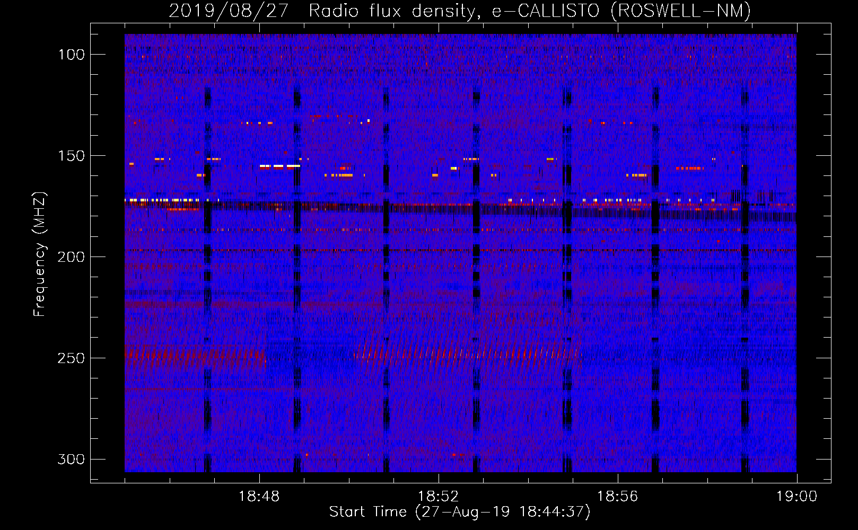Click the 18:56 time tick label
858x530 pixels.
pos(618,497)
